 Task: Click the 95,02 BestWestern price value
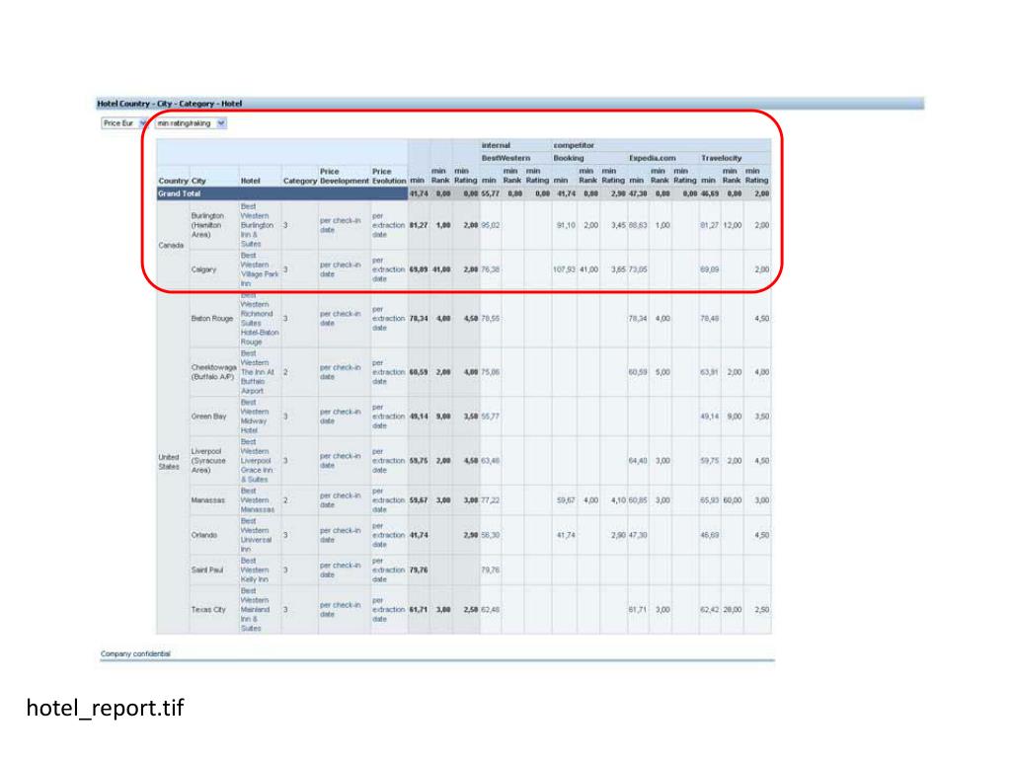pos(490,225)
